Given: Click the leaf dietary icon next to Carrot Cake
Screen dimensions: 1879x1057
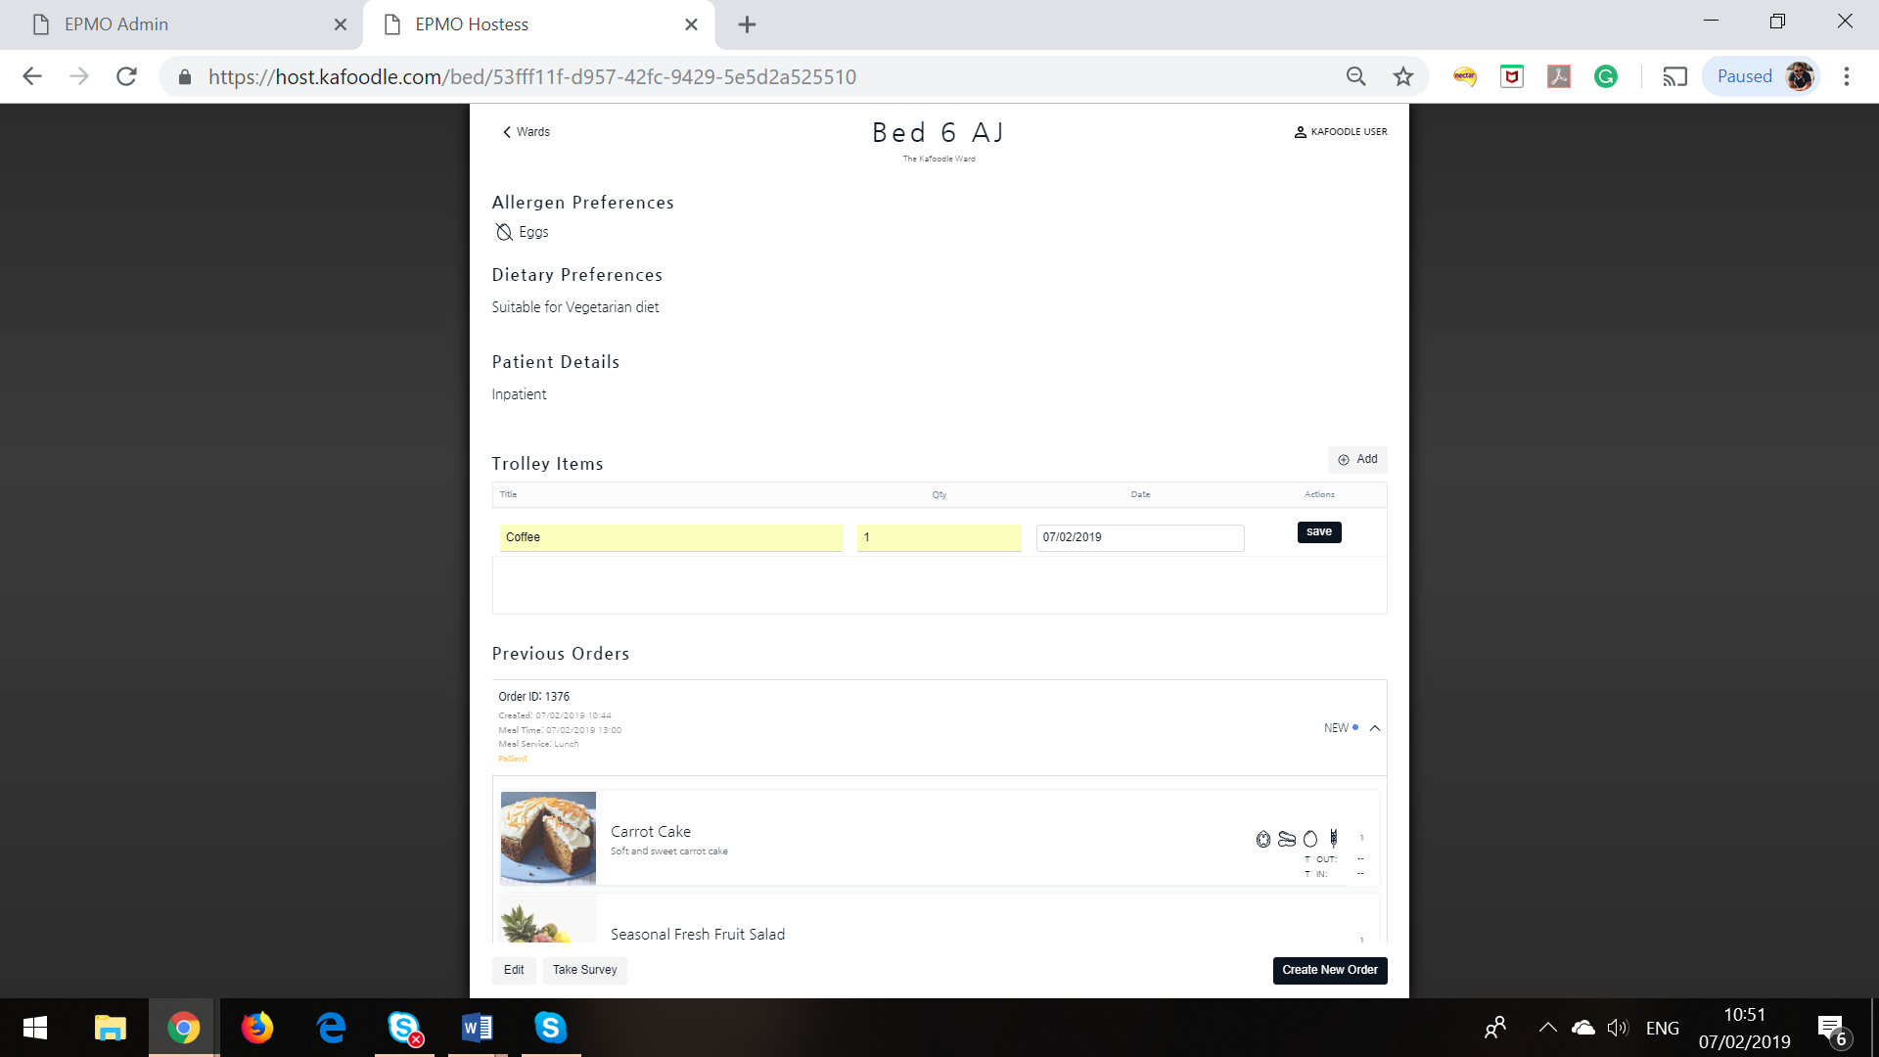Looking at the screenshot, I should 1263,839.
